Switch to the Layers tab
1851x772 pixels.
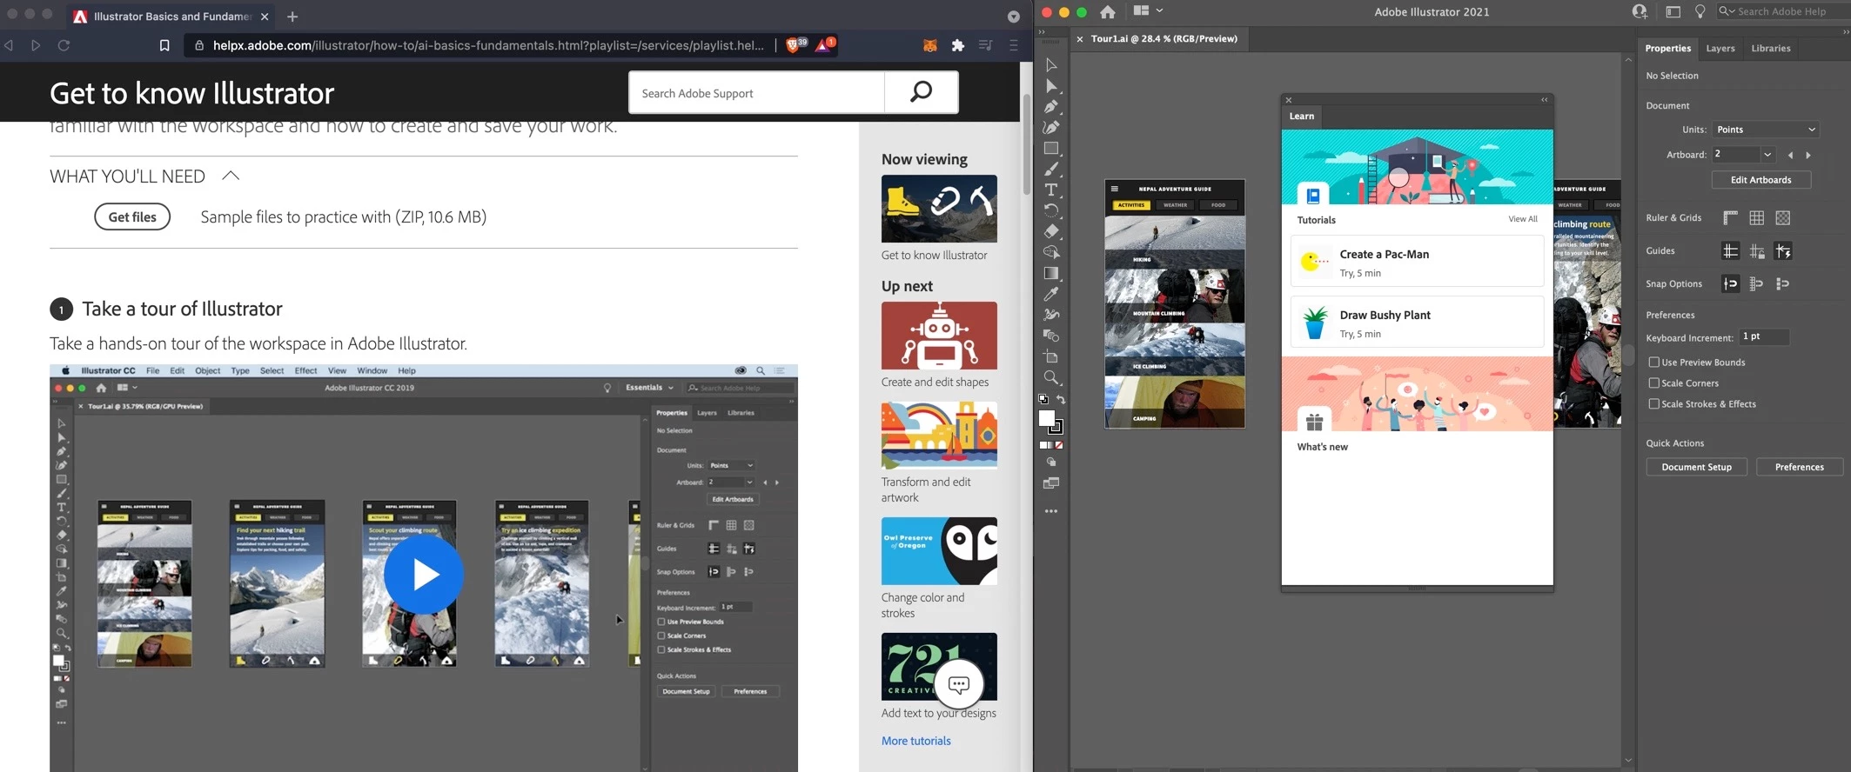pos(1720,49)
